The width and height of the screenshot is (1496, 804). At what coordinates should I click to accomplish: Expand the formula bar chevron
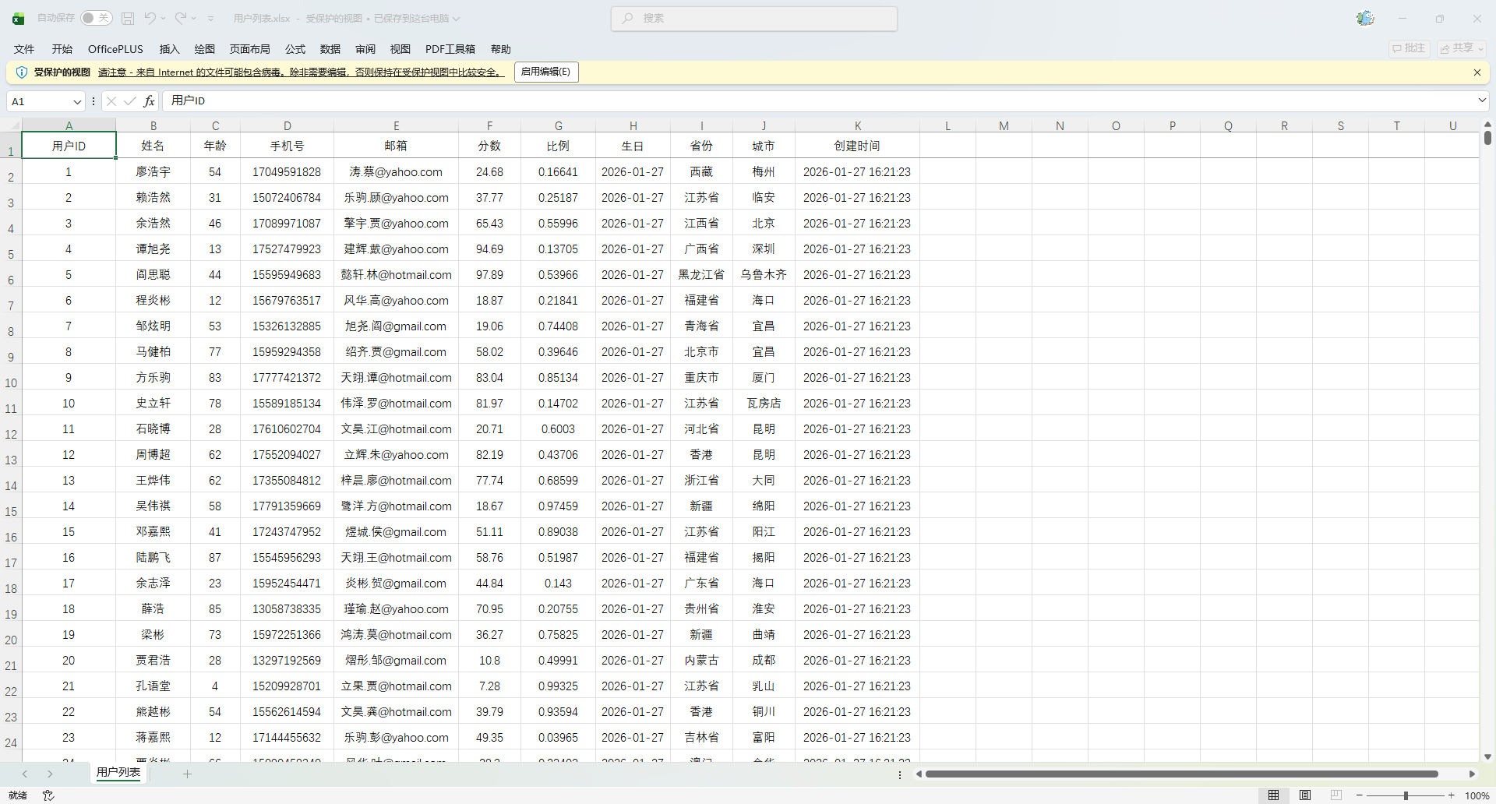(1481, 100)
